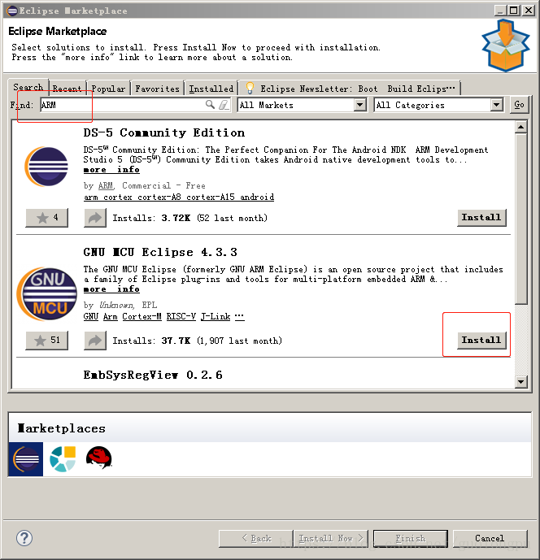
Task: Switch to the Installed tab
Action: click(211, 89)
